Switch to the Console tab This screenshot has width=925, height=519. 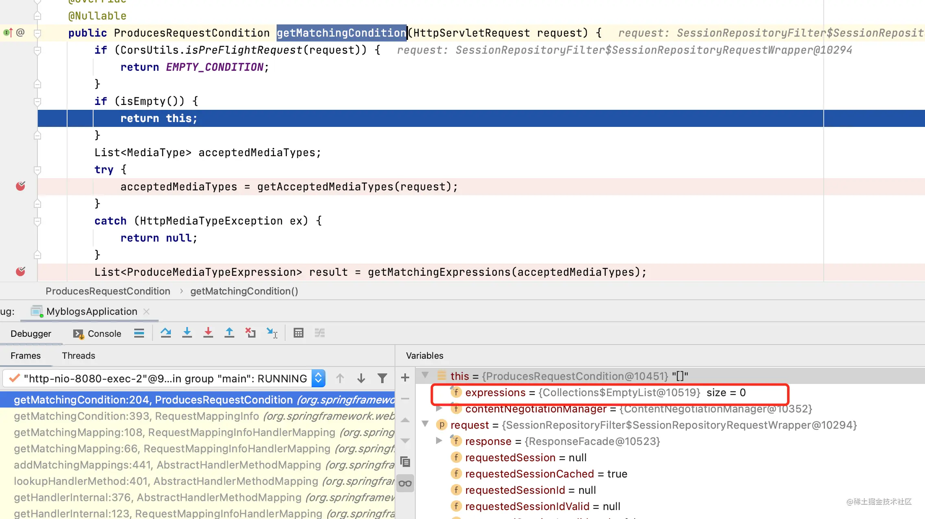pos(97,334)
